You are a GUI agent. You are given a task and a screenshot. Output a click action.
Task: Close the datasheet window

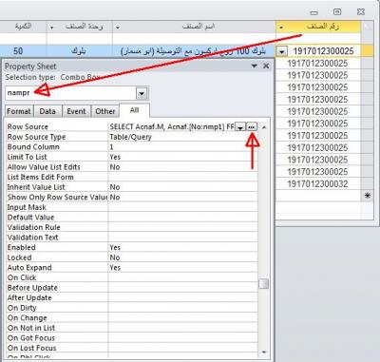361,12
